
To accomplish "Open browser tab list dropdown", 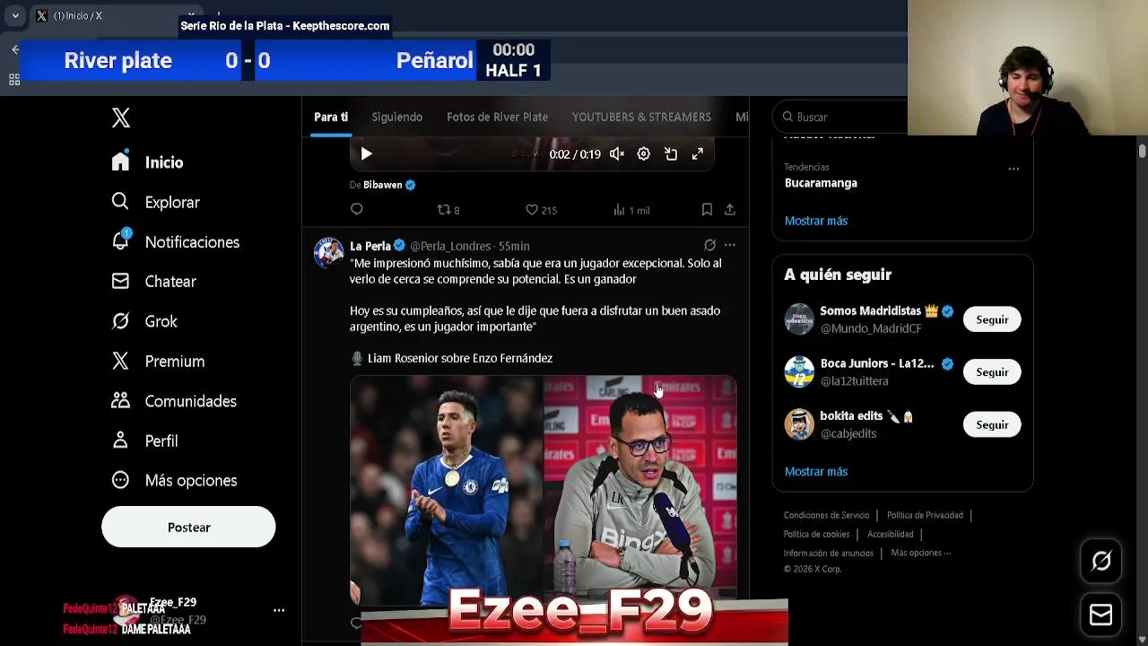I will 15,16.
